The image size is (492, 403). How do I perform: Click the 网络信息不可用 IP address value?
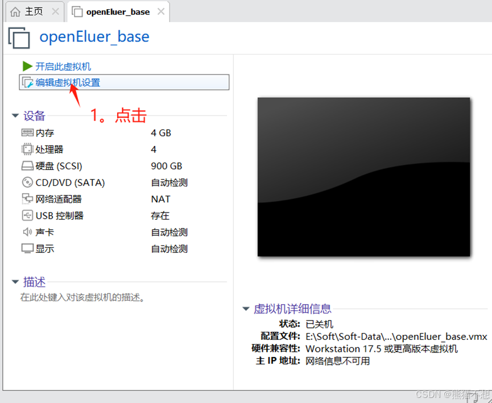(338, 361)
